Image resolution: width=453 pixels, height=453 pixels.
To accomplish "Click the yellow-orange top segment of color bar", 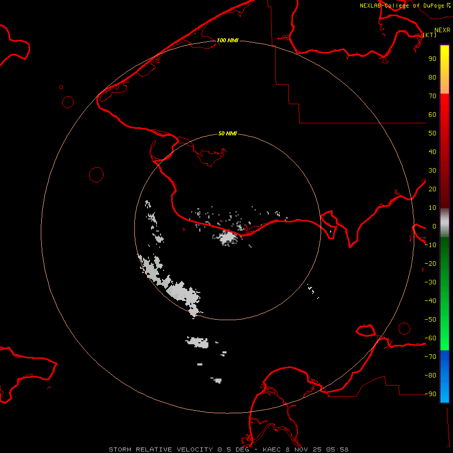I will coord(444,69).
